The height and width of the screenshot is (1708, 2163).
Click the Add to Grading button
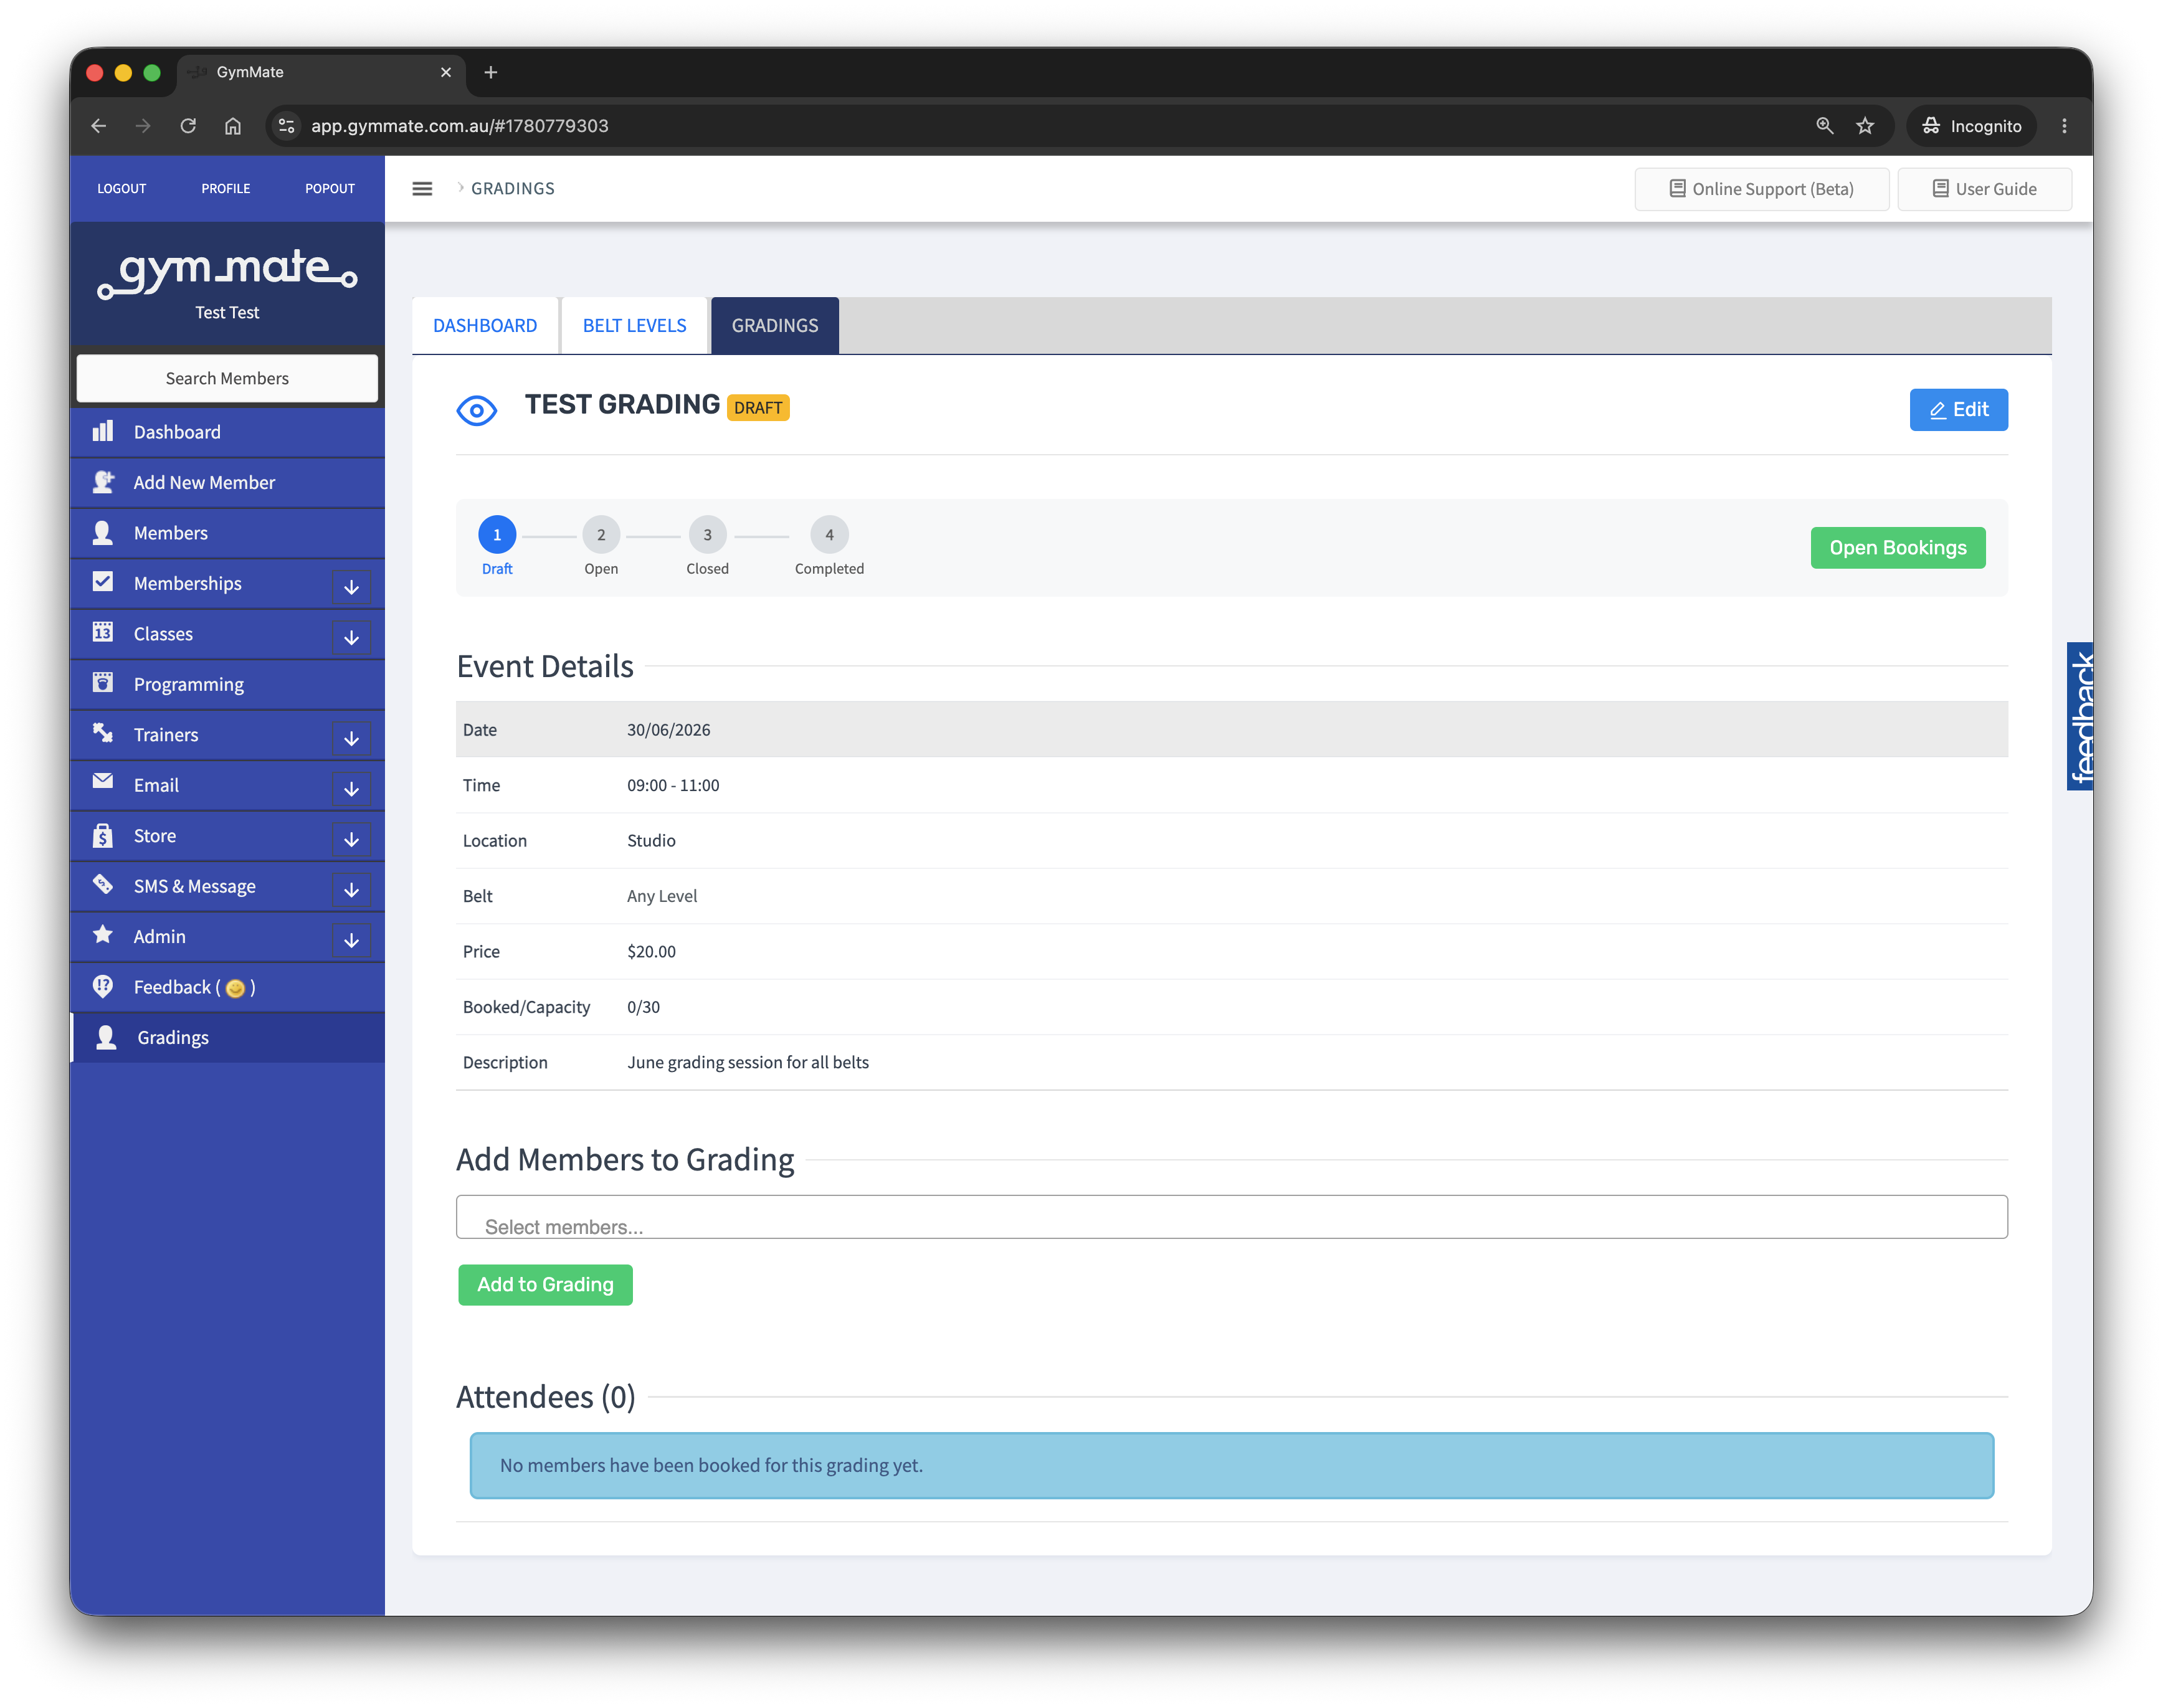click(545, 1284)
